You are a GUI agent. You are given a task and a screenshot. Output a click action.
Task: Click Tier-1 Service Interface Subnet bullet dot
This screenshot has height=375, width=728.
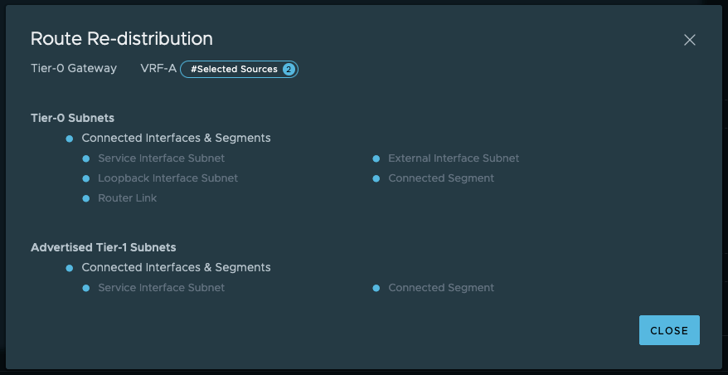(x=86, y=288)
